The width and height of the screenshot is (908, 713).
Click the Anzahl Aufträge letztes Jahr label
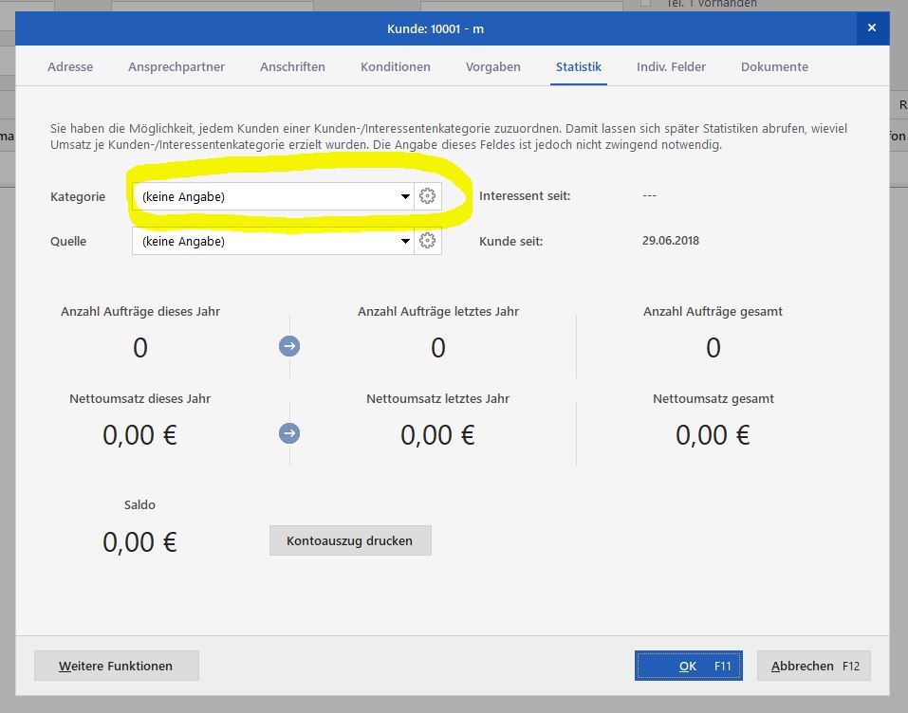(437, 311)
